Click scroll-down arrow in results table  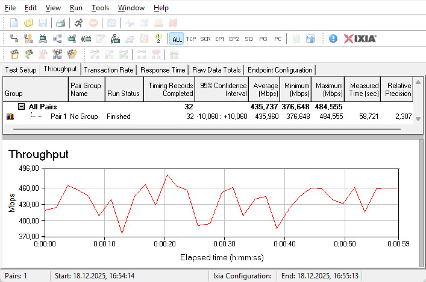[419, 118]
